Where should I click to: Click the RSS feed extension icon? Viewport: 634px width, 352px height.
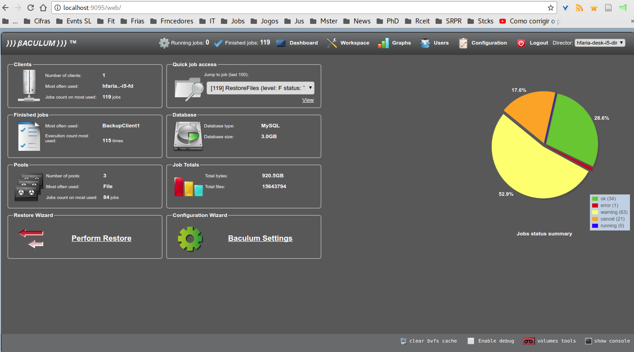pos(580,8)
